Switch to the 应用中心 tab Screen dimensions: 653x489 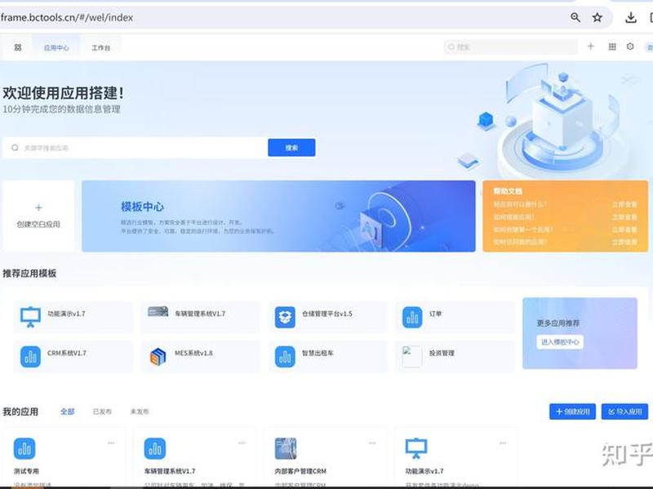coord(56,48)
